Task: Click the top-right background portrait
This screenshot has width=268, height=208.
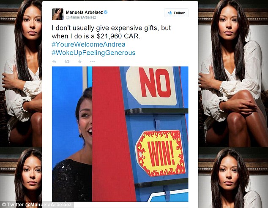Action: point(233,73)
